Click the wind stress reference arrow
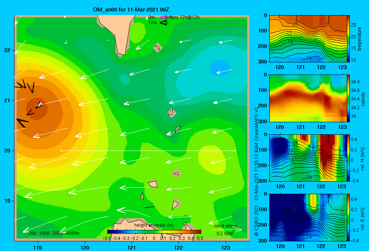Image resolution: width=369 pixels, height=251 pixels. [227, 230]
